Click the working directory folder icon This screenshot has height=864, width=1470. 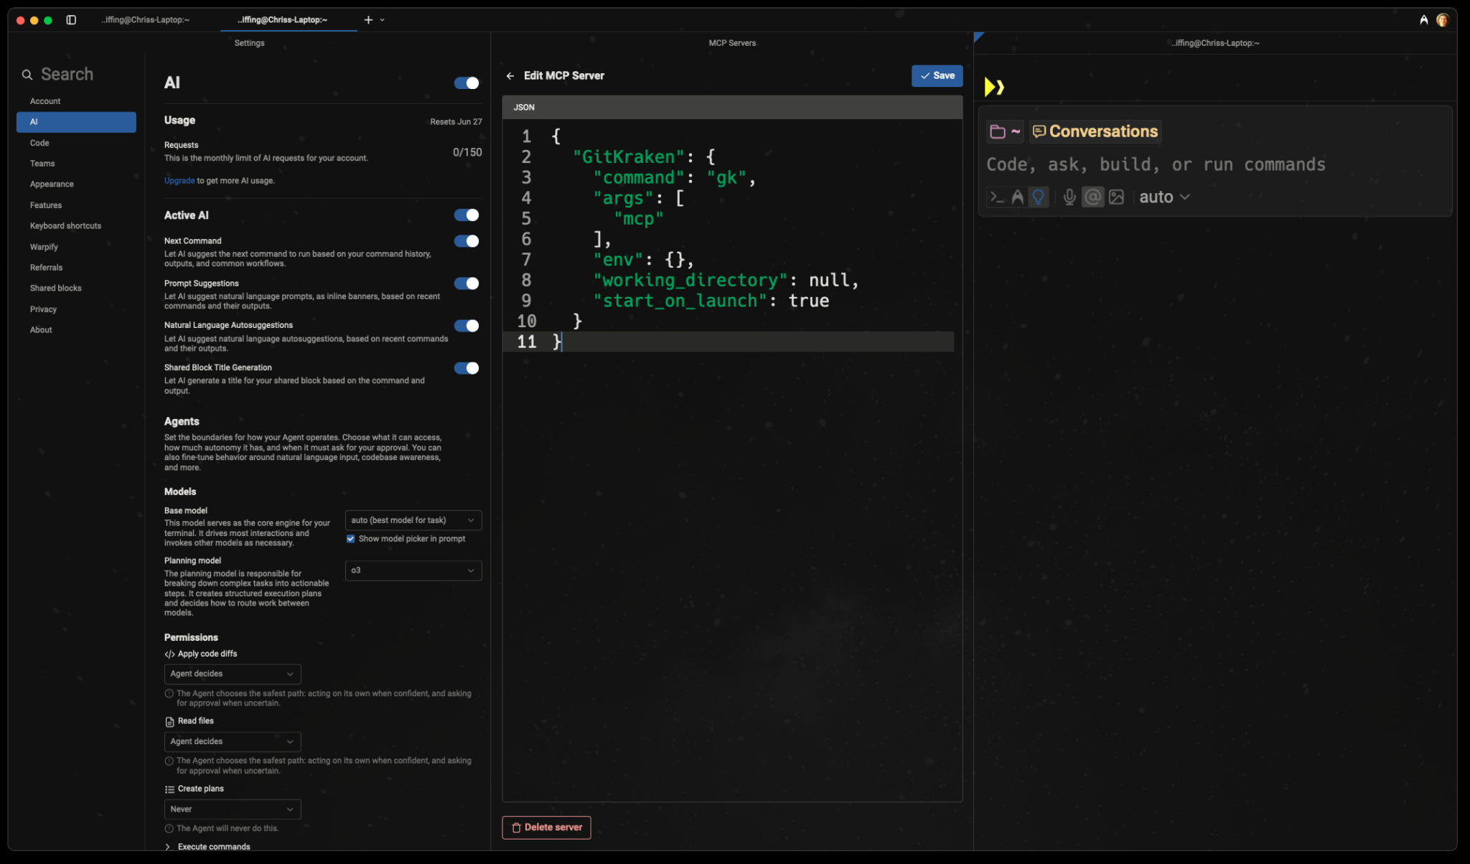coord(998,131)
